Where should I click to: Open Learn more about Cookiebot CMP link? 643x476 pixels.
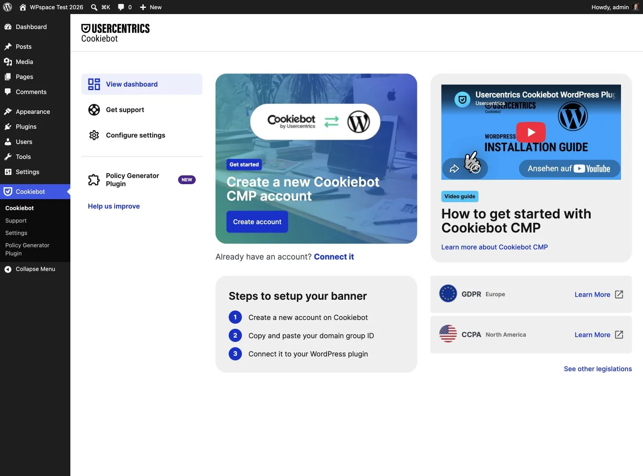pyautogui.click(x=494, y=247)
